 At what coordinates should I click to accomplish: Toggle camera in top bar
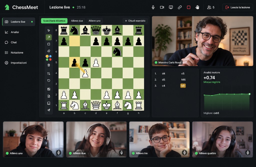point(162,7)
